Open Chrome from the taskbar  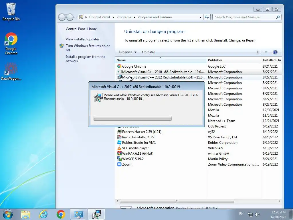61,214
